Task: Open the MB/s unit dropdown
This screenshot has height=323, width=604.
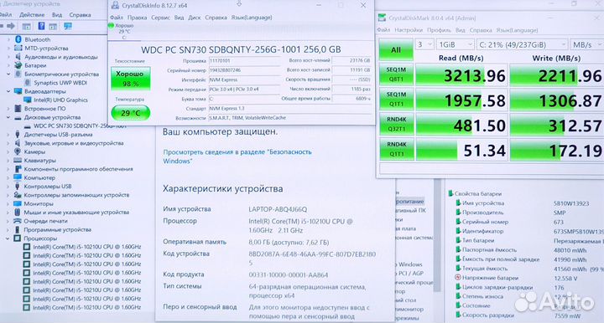Action: click(x=586, y=44)
